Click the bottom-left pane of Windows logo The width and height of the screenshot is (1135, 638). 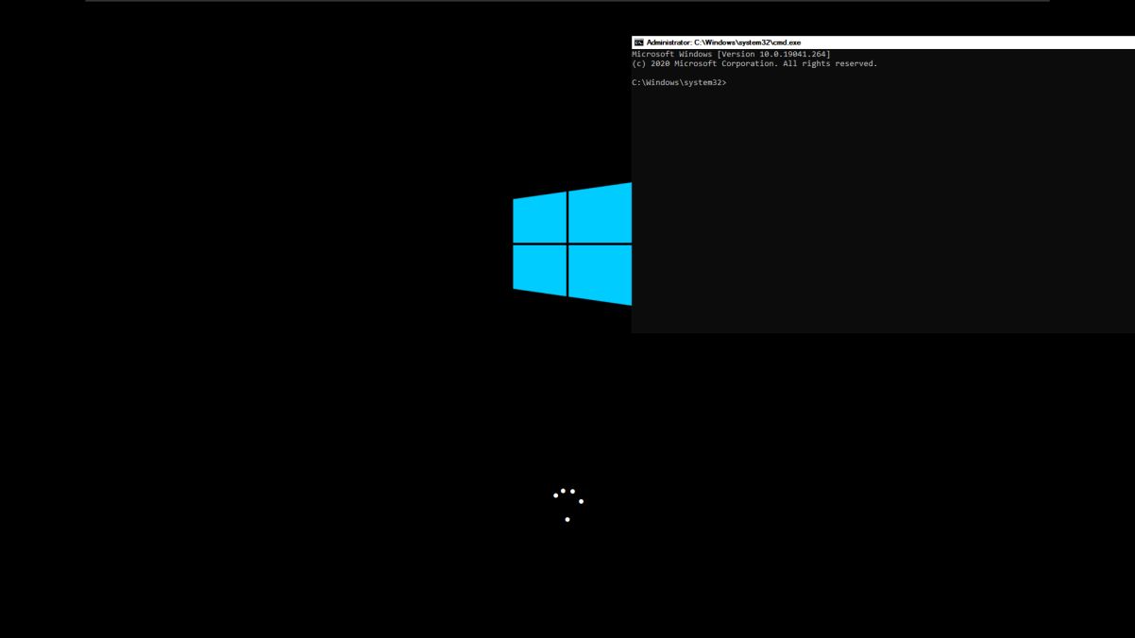(539, 269)
